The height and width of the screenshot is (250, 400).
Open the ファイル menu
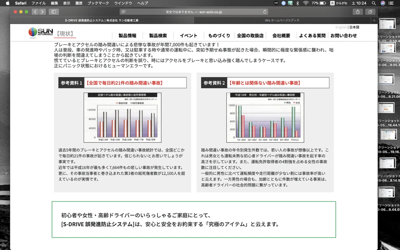(x=38, y=3)
